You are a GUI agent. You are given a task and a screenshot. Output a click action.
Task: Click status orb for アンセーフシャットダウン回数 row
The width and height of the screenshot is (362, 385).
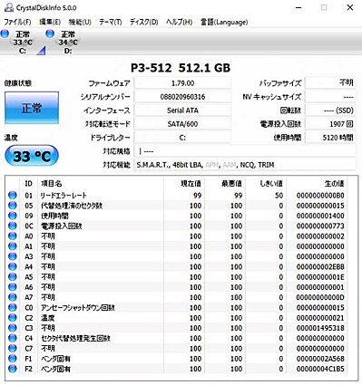click(x=13, y=308)
